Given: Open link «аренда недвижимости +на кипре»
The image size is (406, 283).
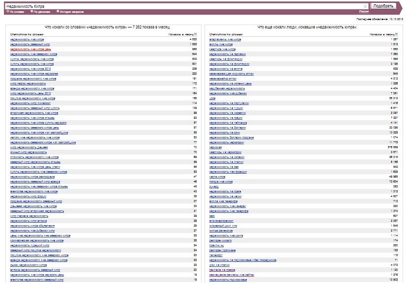Looking at the screenshot, I should 32,89.
